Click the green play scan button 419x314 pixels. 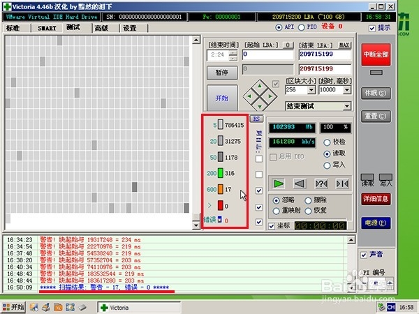(x=279, y=184)
